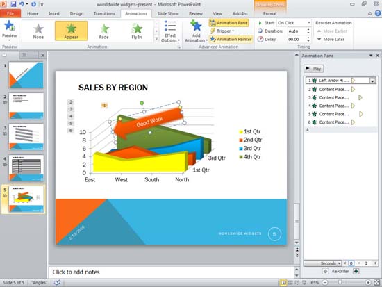This screenshot has width=382, height=287.
Task: Open Animation group dialog launcher
Action: tap(178, 47)
